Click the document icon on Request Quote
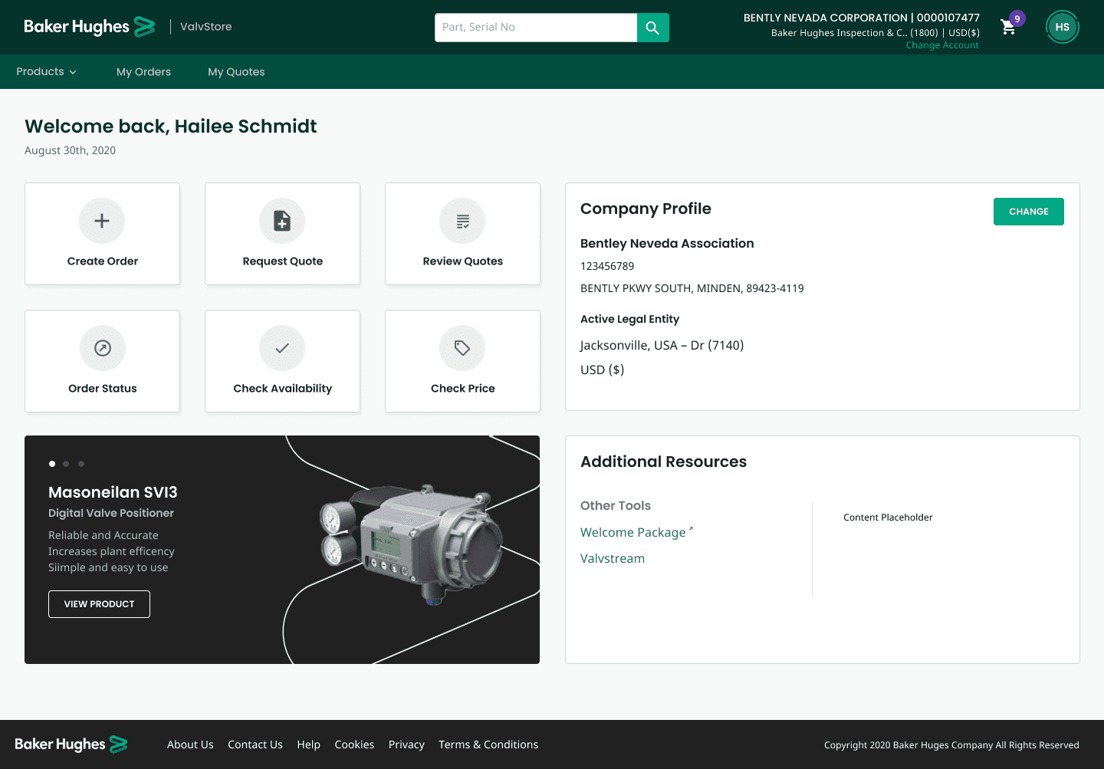 click(x=282, y=221)
